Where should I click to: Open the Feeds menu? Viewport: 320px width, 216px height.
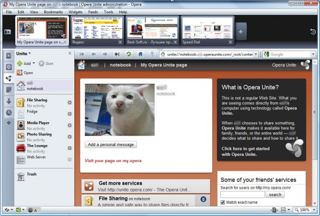(93, 12)
